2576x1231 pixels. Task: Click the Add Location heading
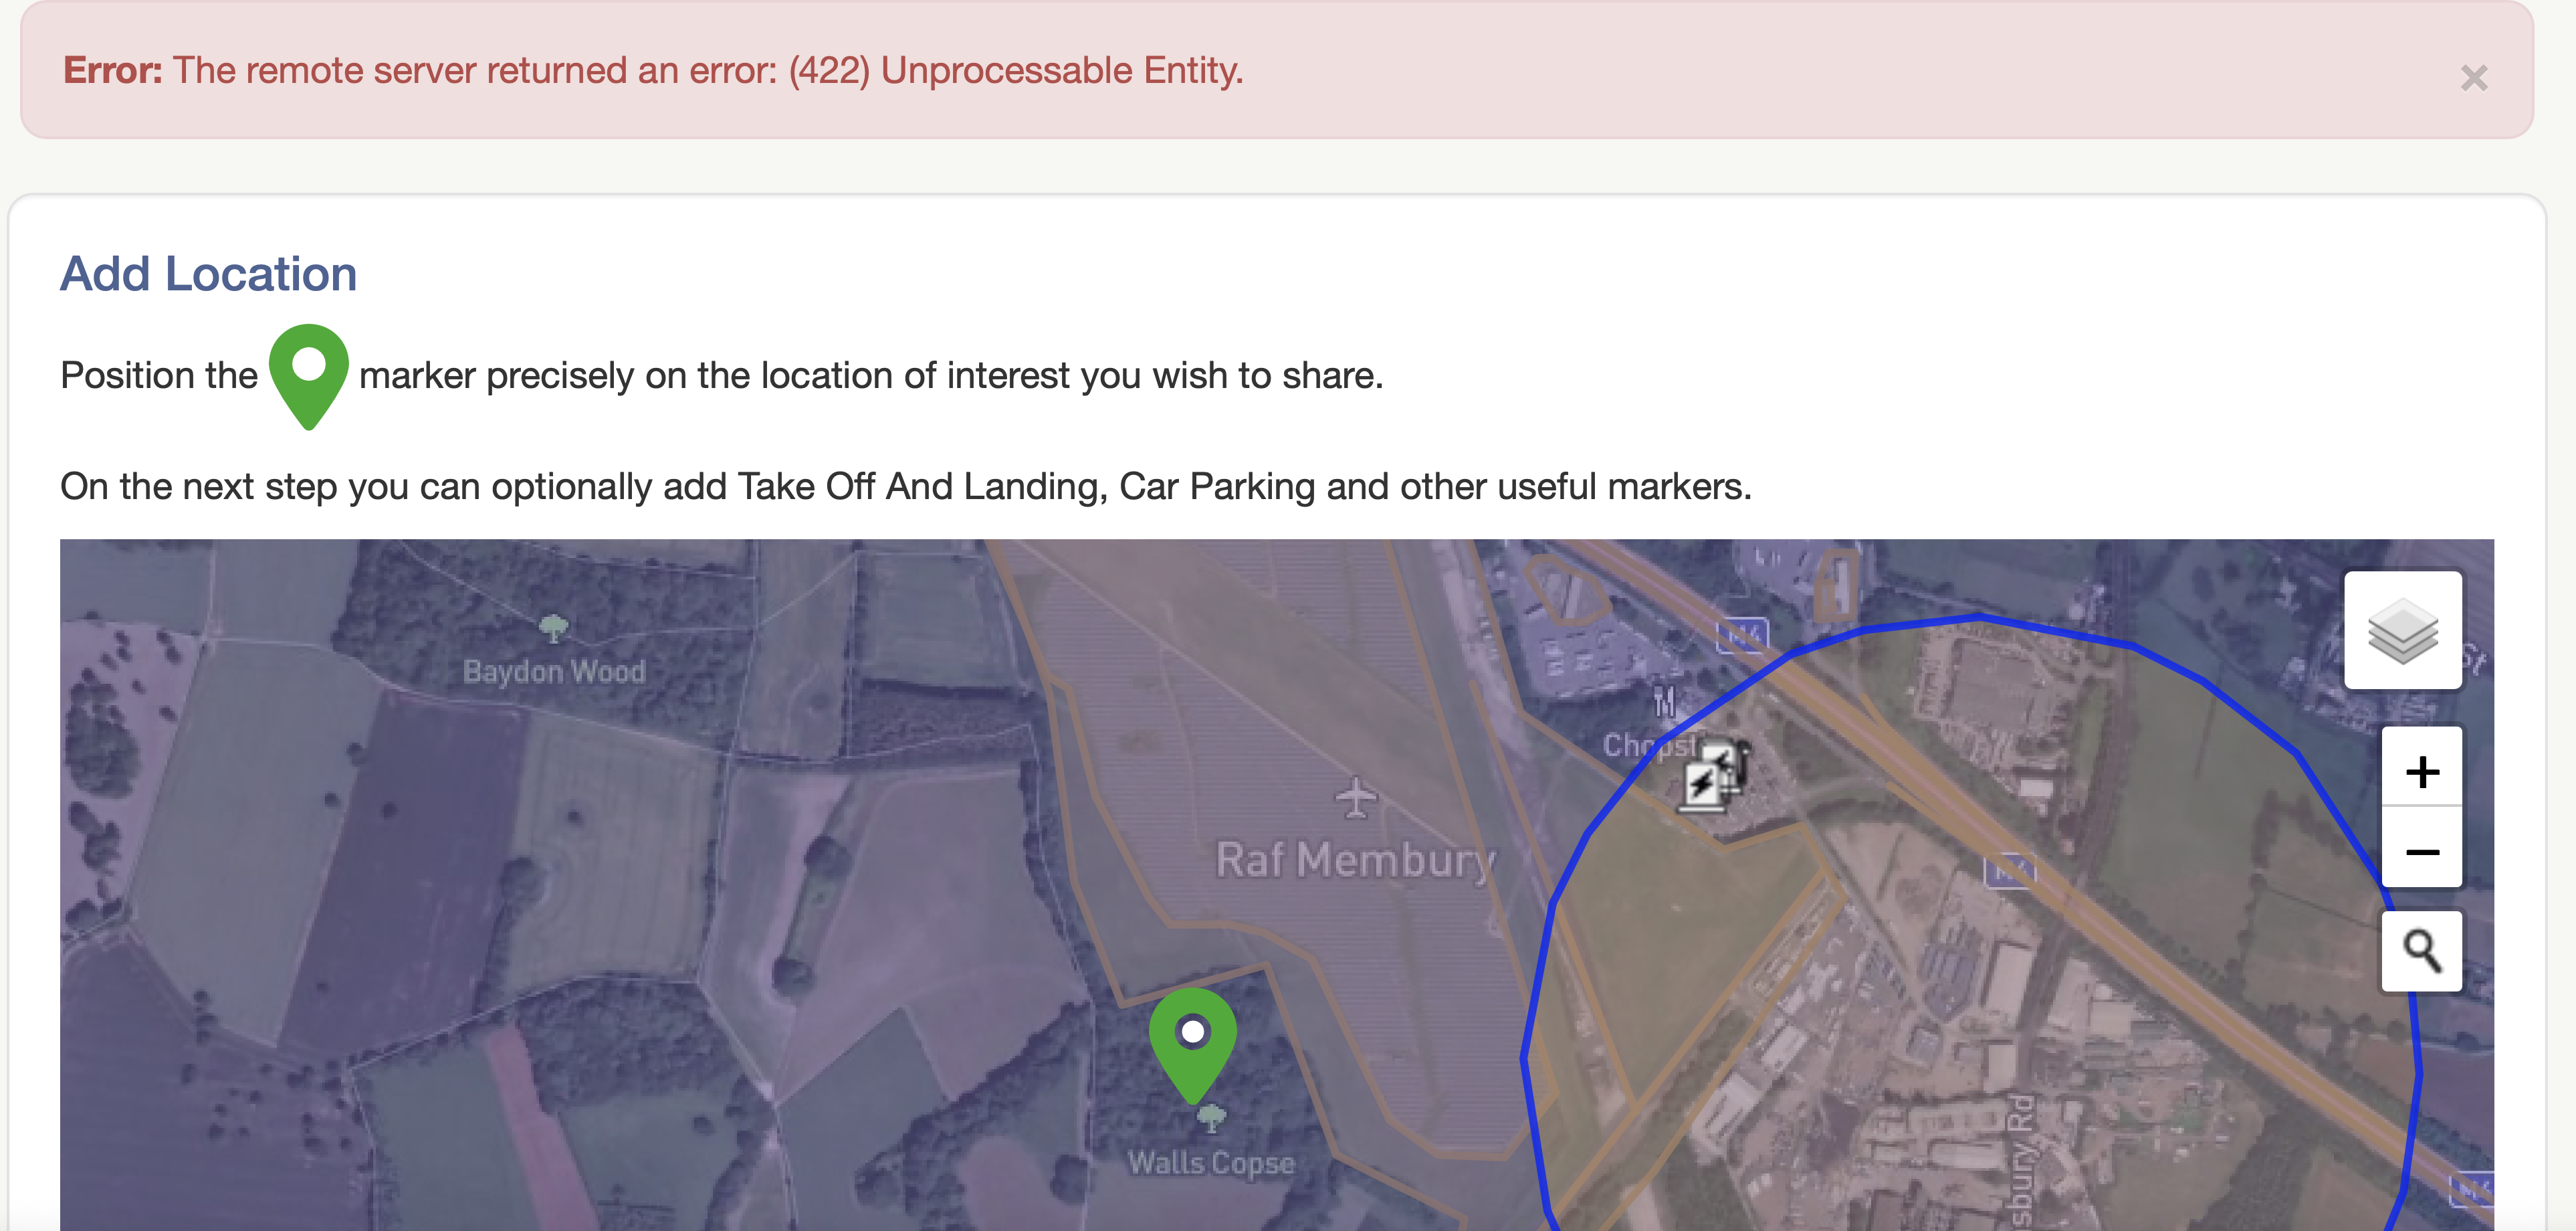point(209,274)
